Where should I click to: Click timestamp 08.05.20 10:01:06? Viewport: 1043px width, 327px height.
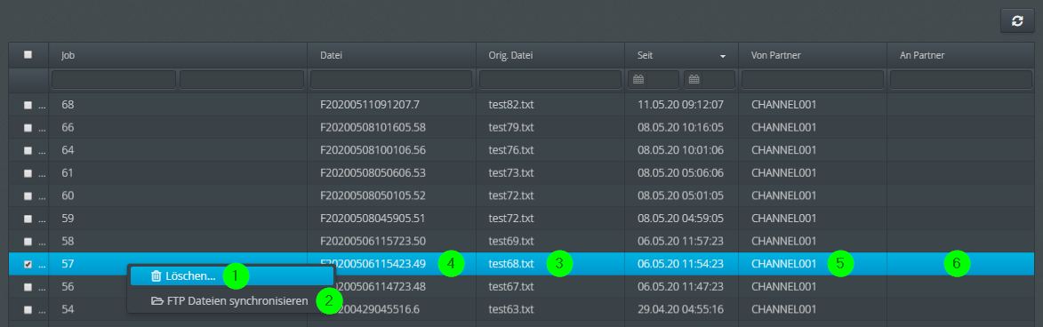click(x=680, y=150)
